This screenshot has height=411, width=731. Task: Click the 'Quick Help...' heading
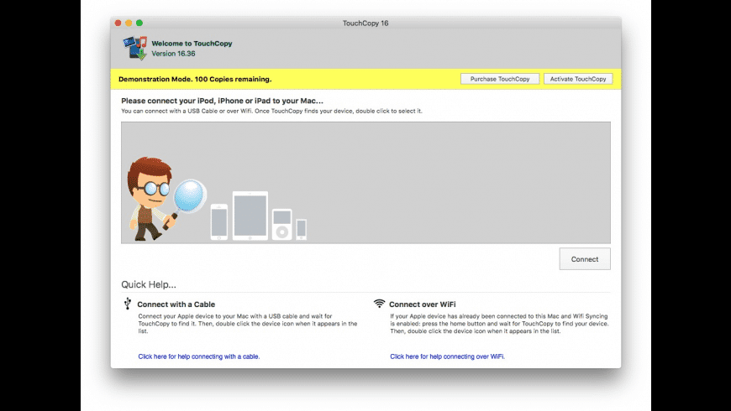click(x=149, y=284)
